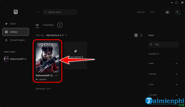Launch Dishonored from Quick Launch text

[18, 59]
